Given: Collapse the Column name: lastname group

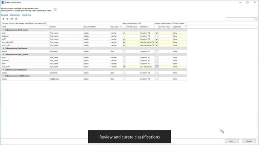Looking at the screenshot, I should [x=3, y=70].
